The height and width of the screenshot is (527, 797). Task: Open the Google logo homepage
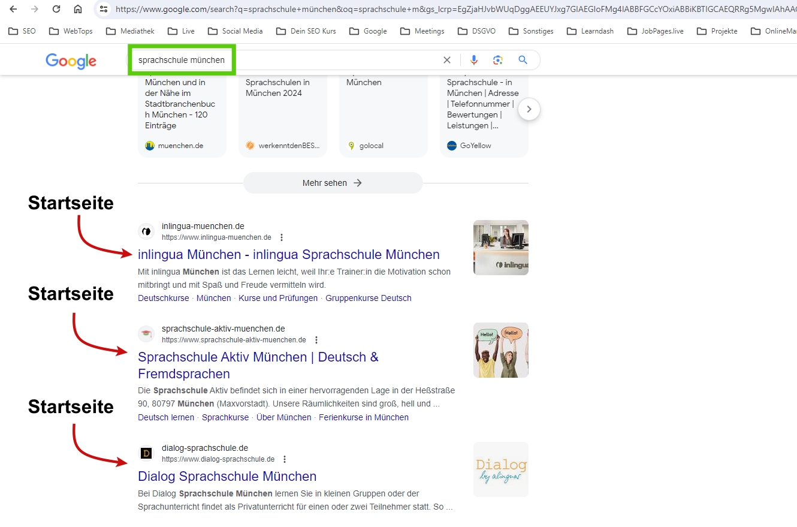pyautogui.click(x=71, y=61)
